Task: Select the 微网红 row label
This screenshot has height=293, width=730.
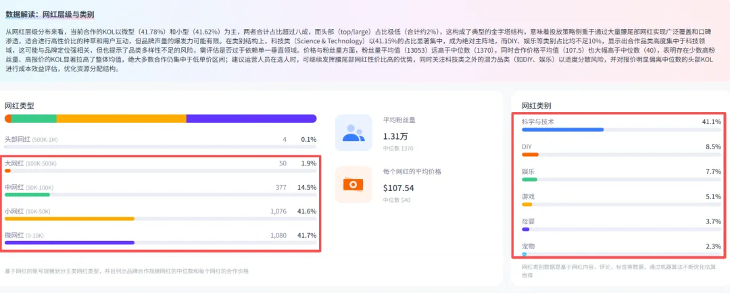Action: tap(24, 236)
